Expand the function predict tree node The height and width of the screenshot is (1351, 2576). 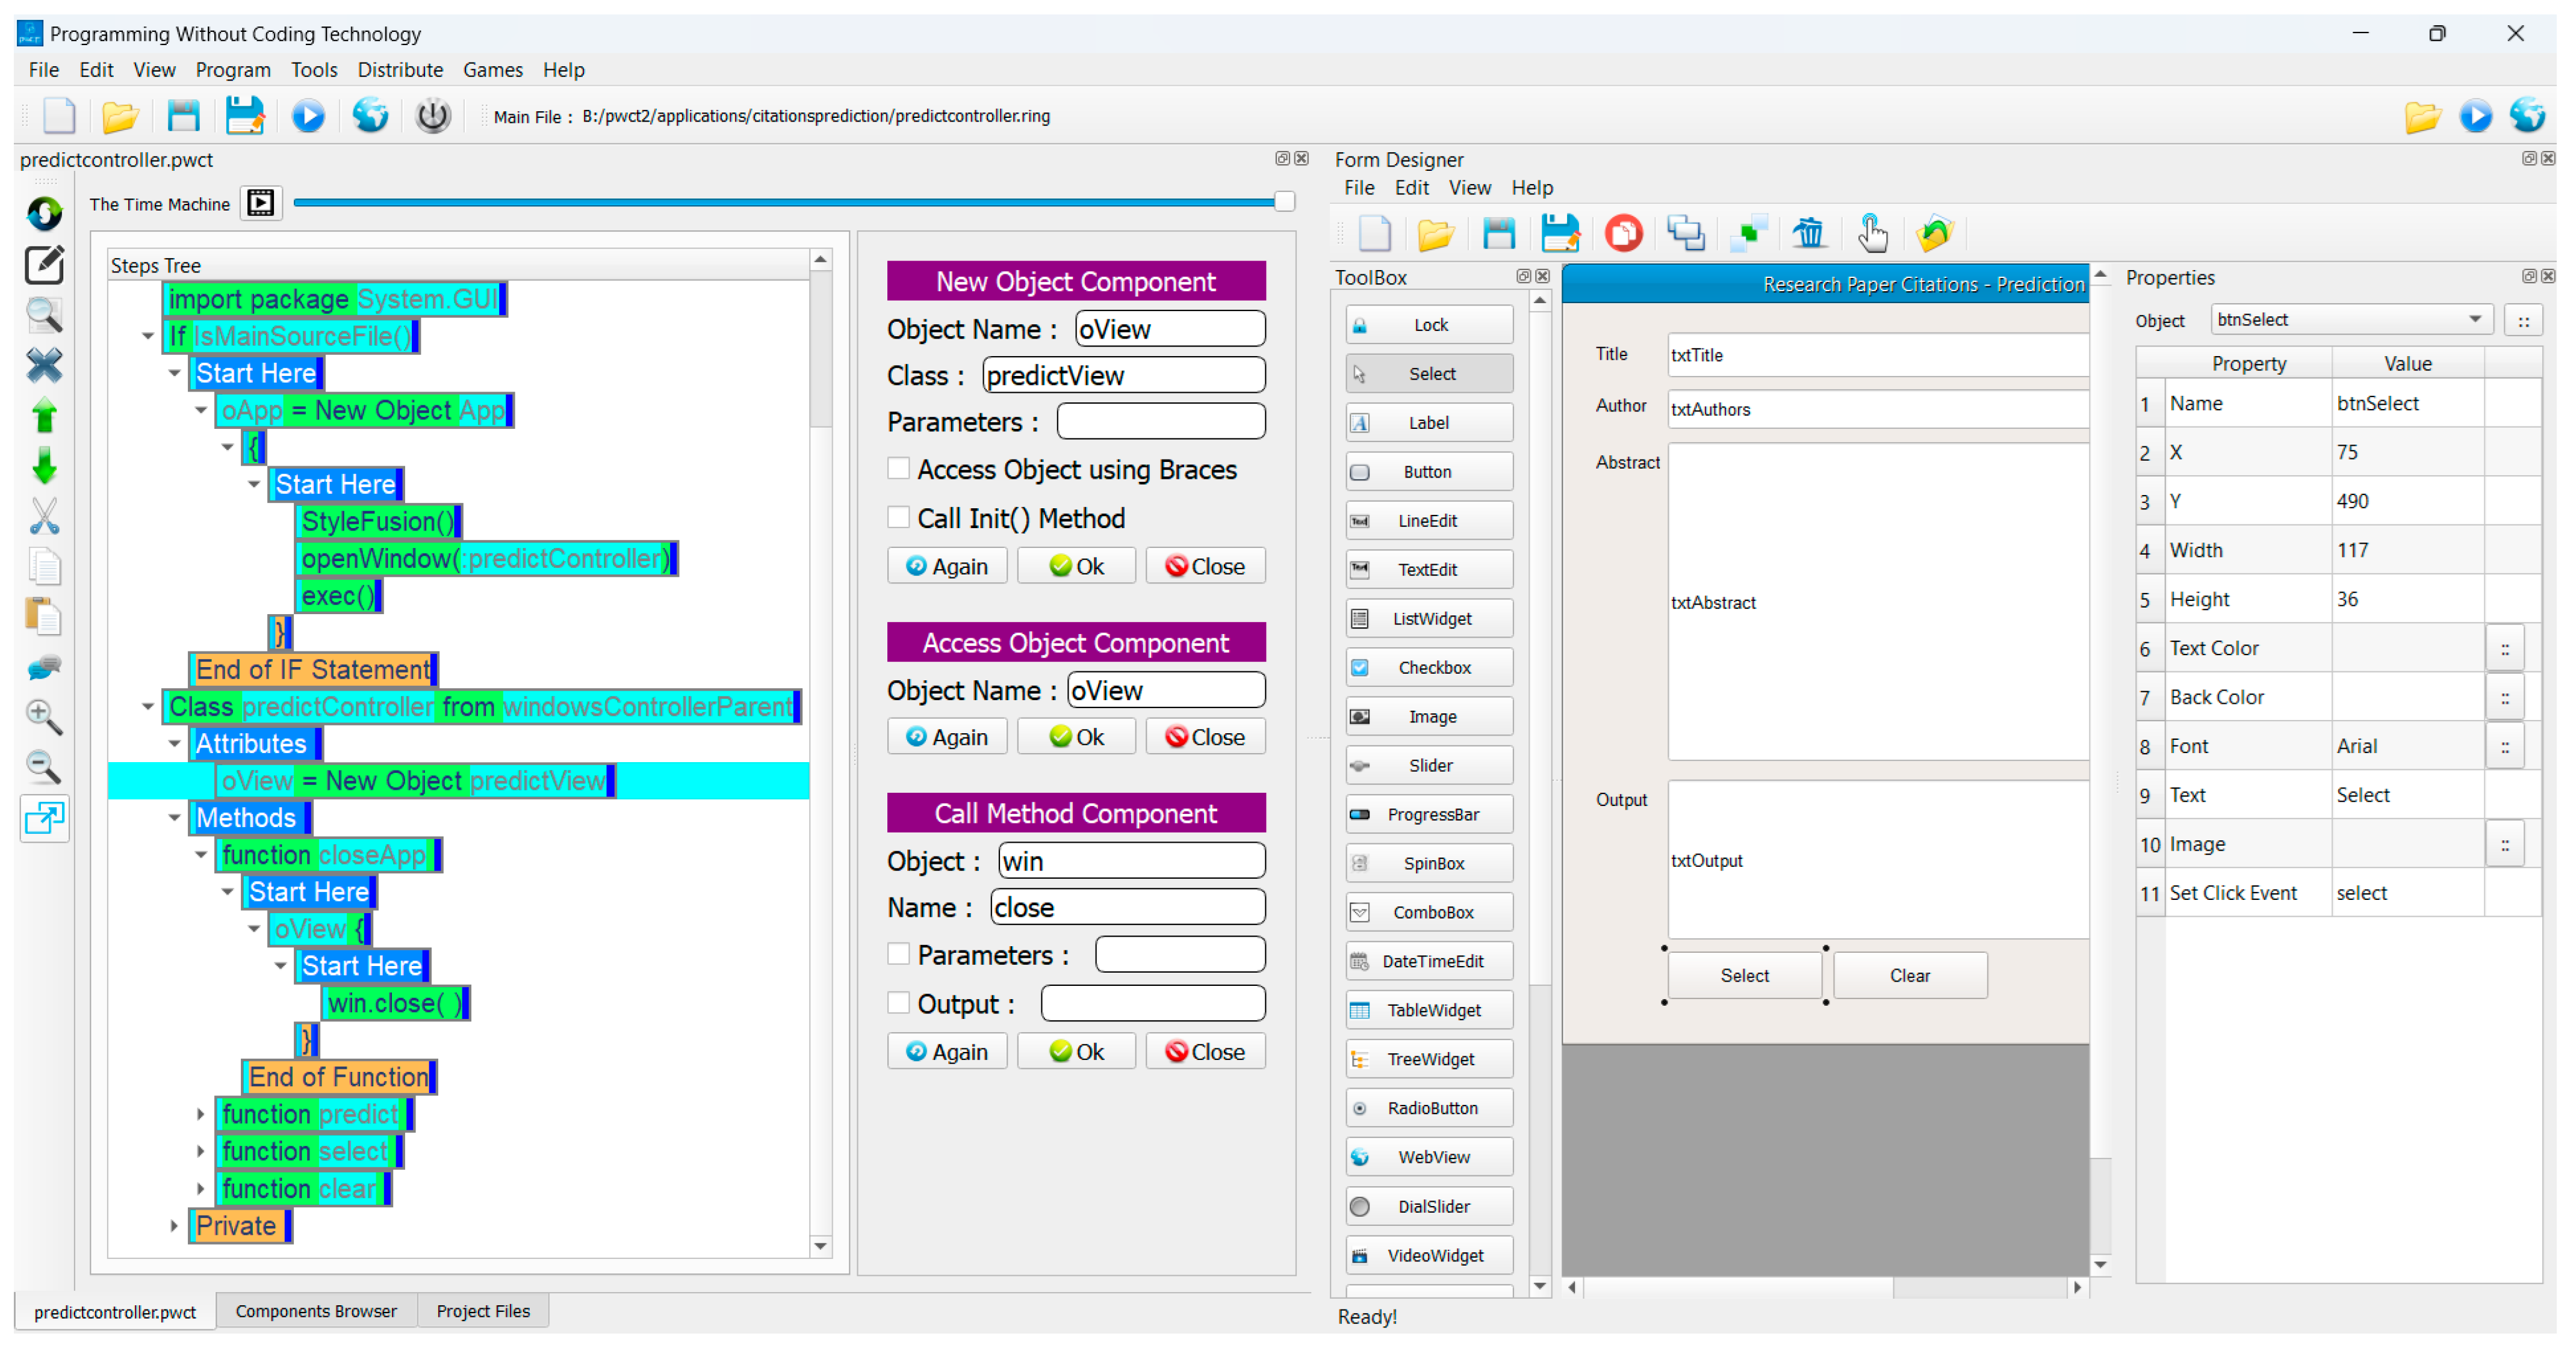[201, 1114]
